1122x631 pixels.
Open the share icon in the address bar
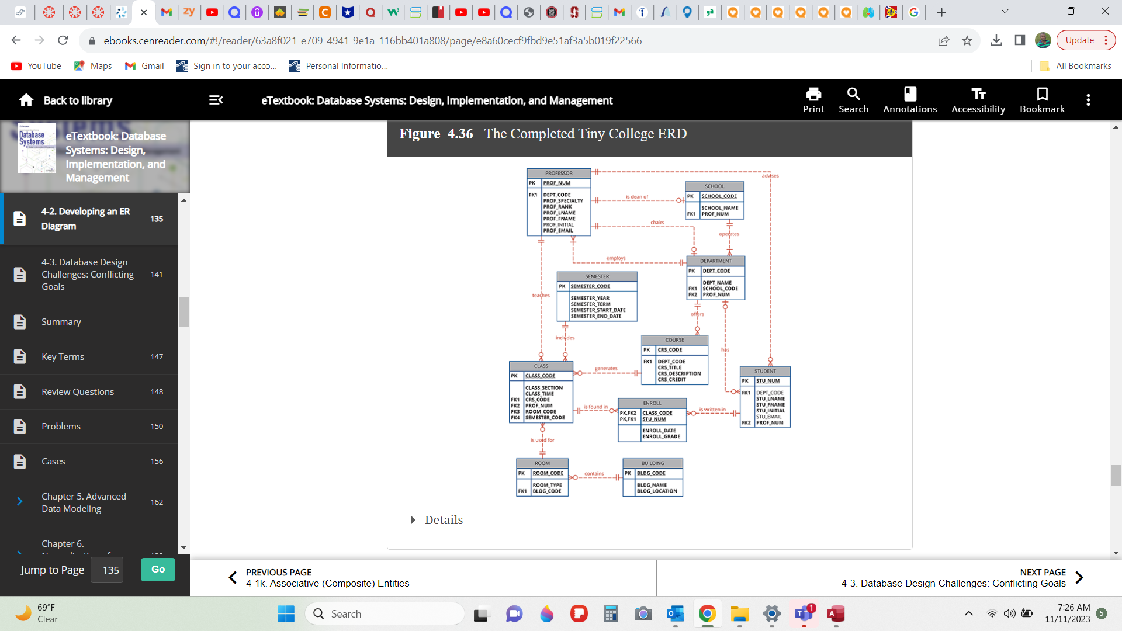point(943,41)
